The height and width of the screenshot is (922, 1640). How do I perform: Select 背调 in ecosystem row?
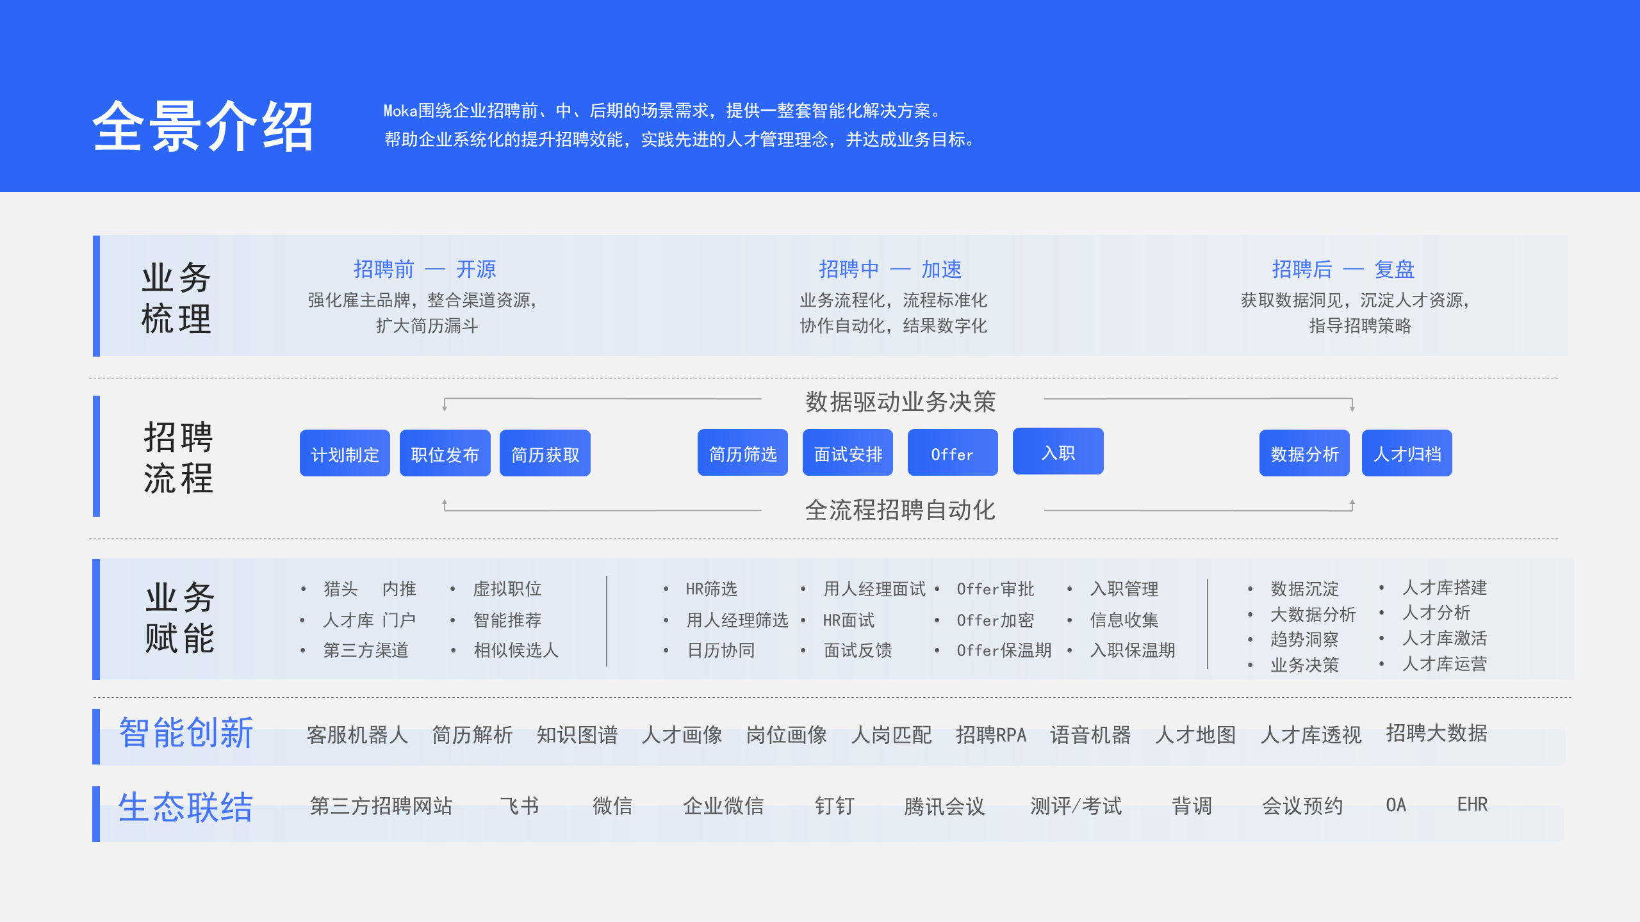pyautogui.click(x=1192, y=805)
